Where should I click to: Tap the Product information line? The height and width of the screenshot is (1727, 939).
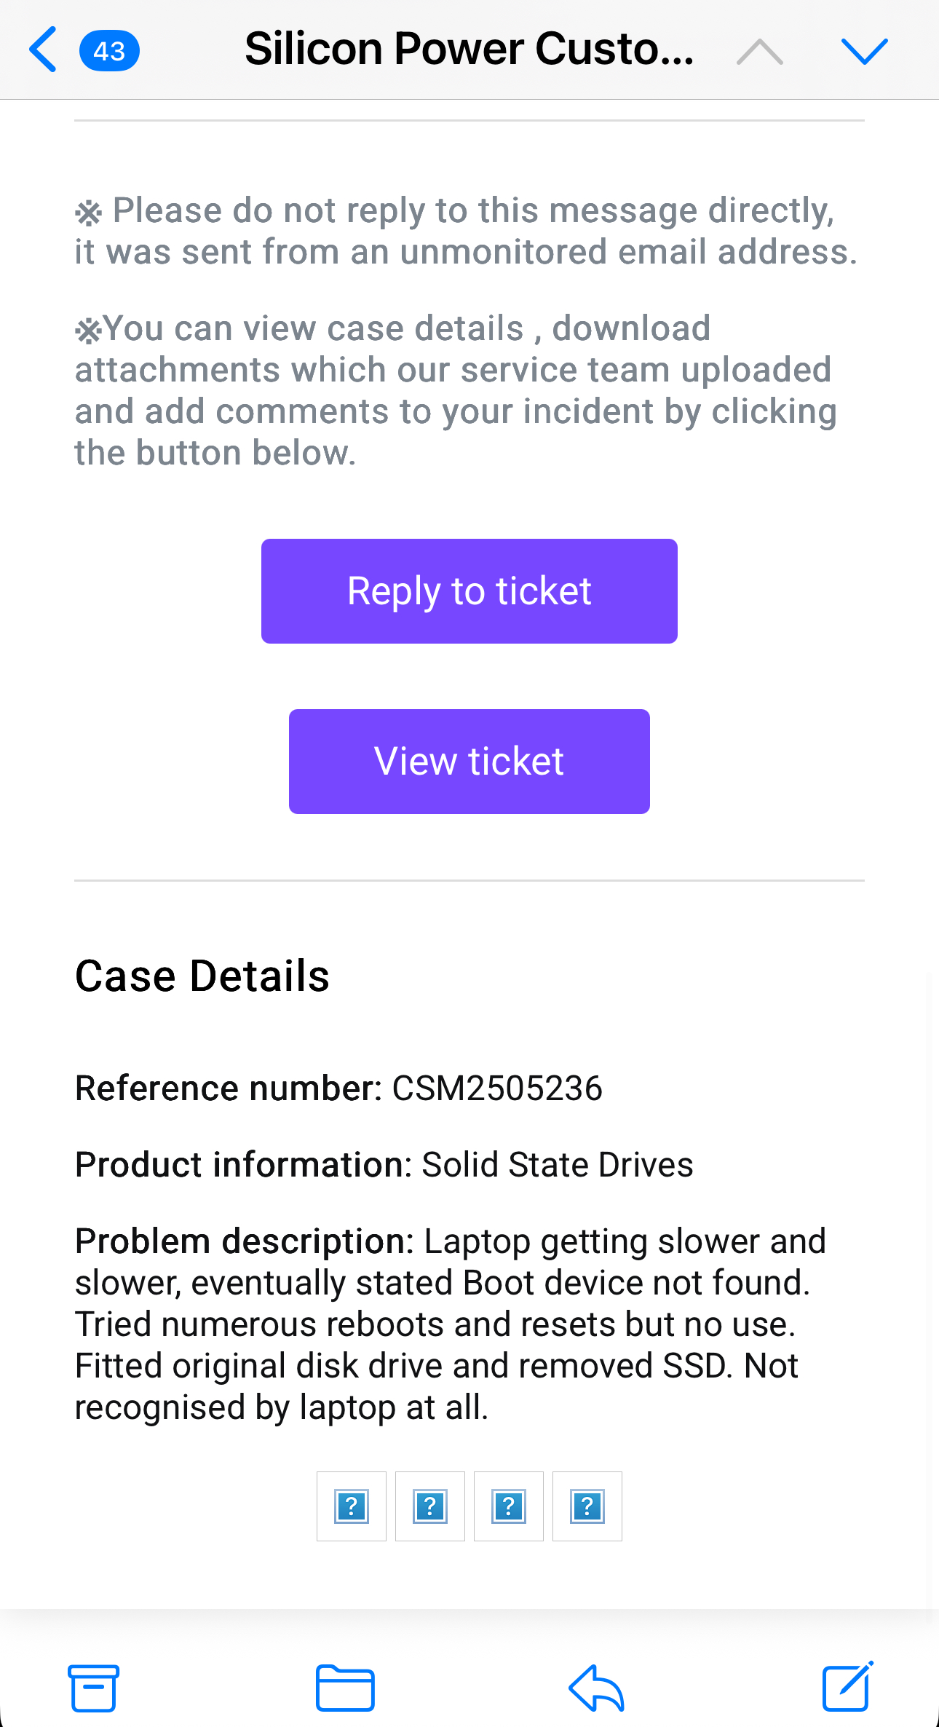coord(384,1164)
